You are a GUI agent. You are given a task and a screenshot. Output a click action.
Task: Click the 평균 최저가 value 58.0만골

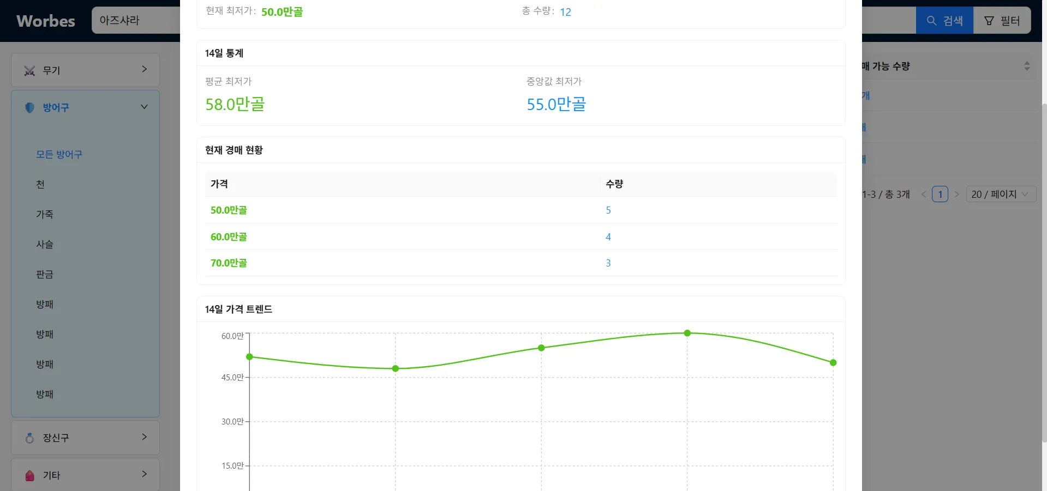coord(235,104)
